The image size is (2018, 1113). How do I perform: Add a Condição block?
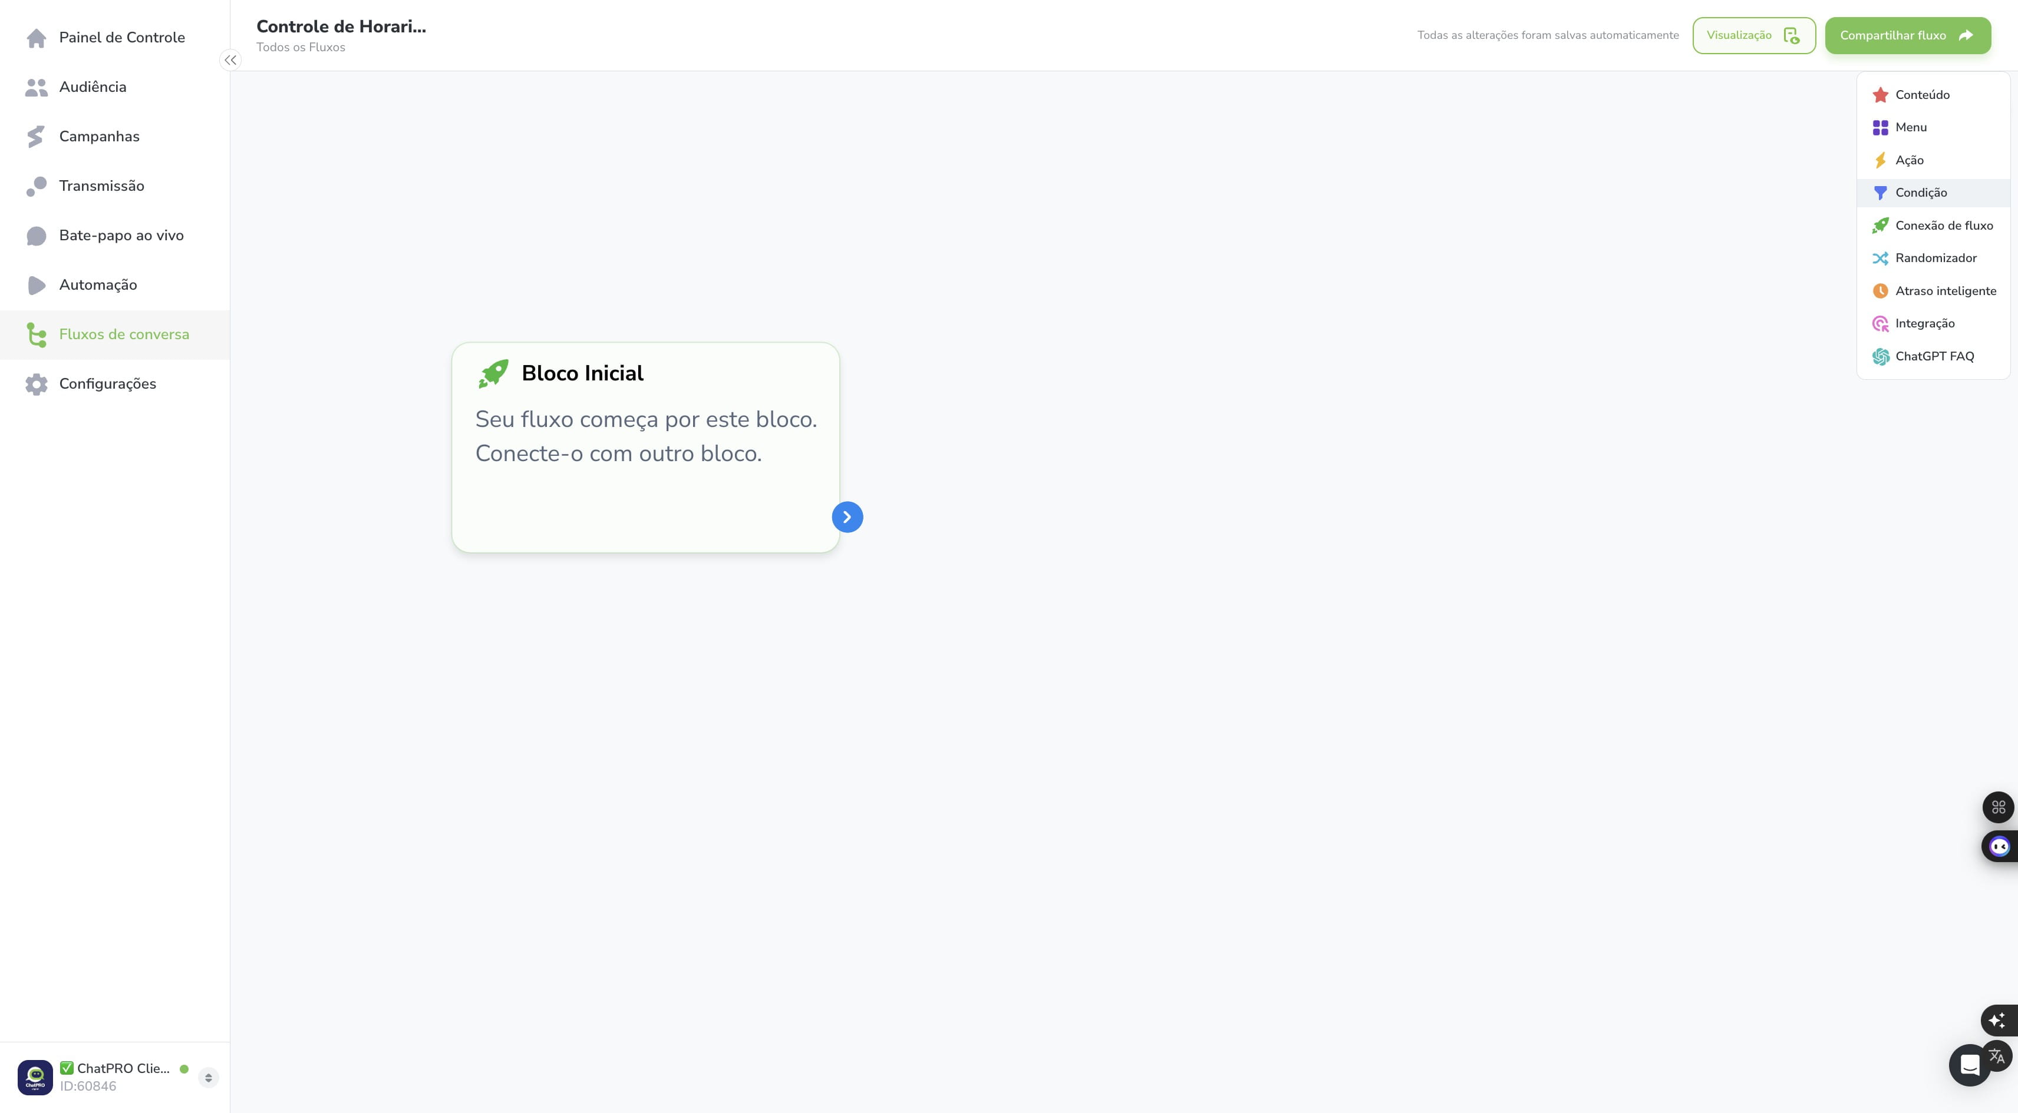(x=1933, y=193)
